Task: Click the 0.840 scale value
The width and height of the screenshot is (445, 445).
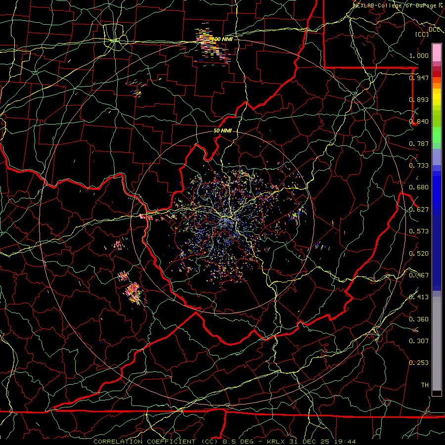Action: point(419,122)
